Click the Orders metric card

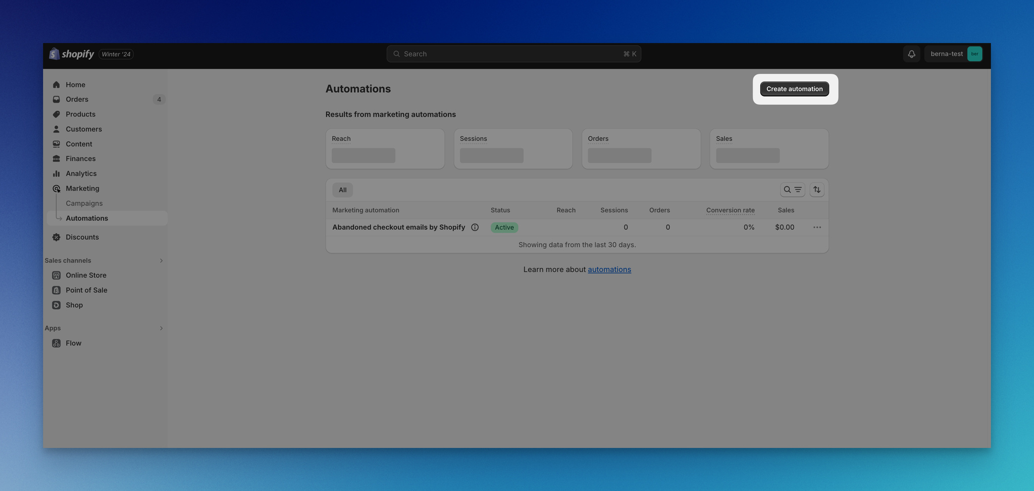pyautogui.click(x=641, y=149)
